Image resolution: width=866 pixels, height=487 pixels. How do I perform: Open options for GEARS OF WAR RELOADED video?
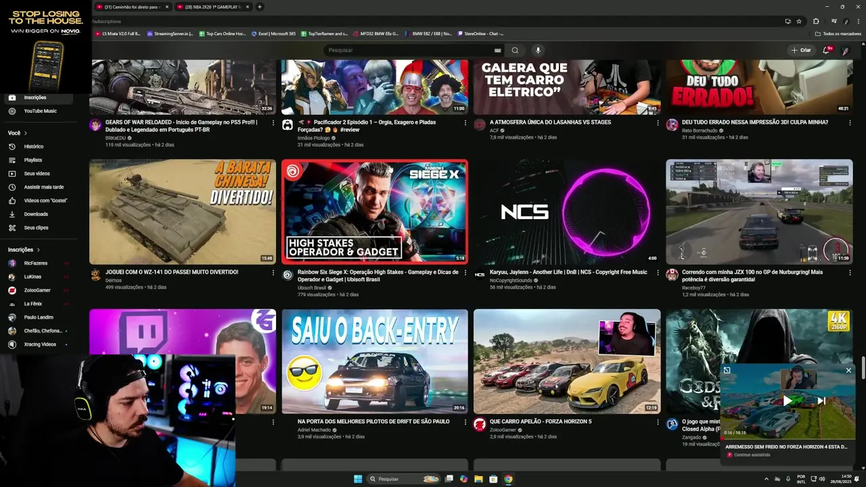point(273,123)
